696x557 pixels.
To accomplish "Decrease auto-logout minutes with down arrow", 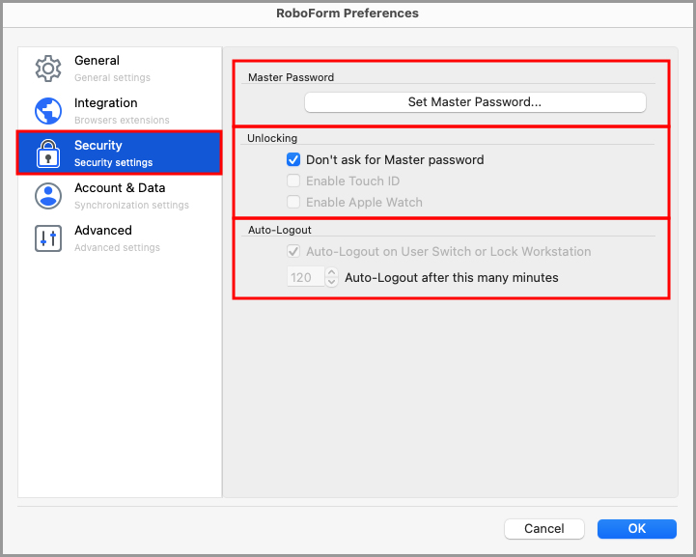I will coord(331,282).
